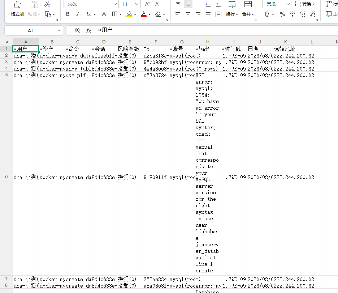Select cell use plf; in row 5
Viewport: 338px width, 293px height.
tap(78, 75)
